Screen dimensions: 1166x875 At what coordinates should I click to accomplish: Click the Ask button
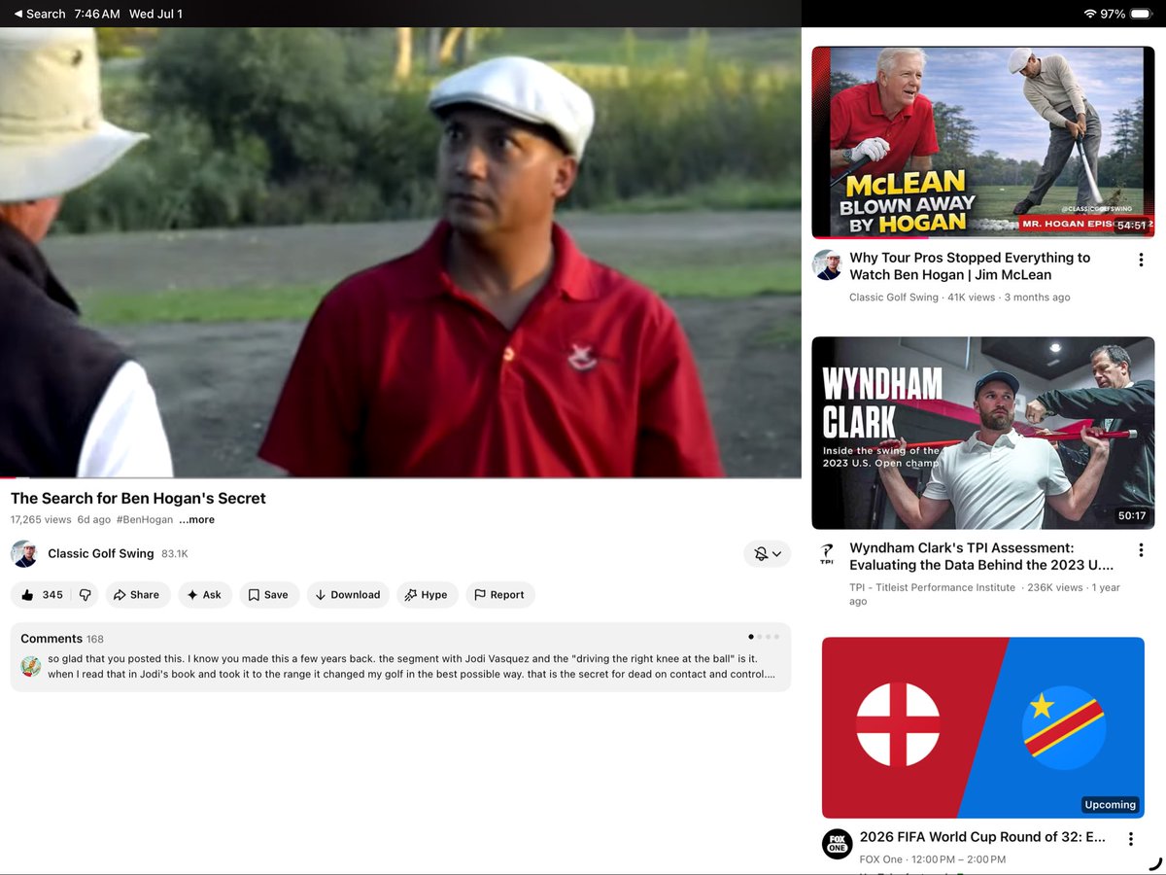205,595
